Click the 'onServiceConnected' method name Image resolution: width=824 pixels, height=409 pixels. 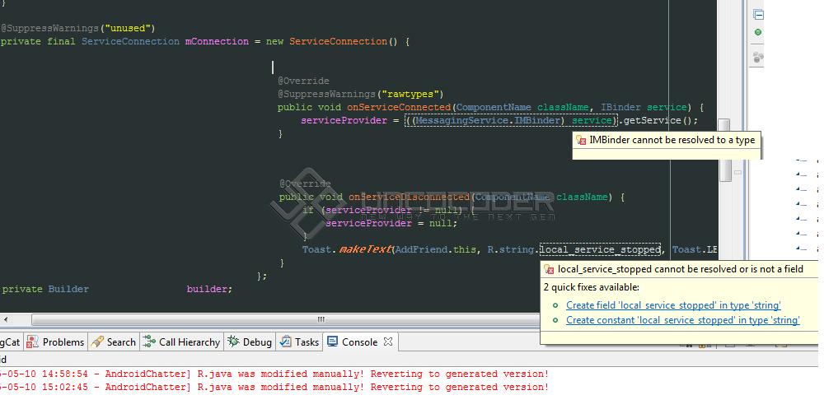399,107
